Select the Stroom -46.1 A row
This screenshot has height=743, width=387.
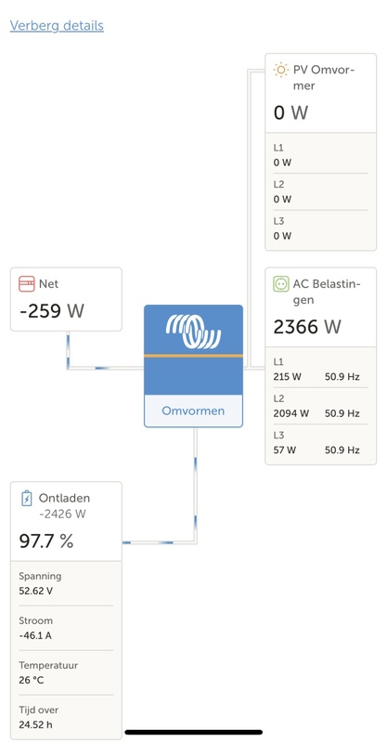[x=66, y=628]
